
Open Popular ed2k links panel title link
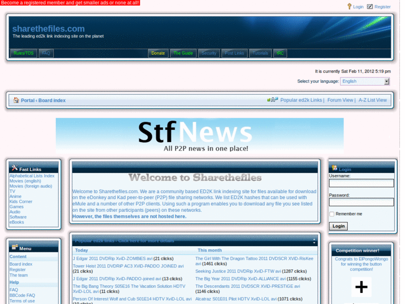[x=125, y=241]
